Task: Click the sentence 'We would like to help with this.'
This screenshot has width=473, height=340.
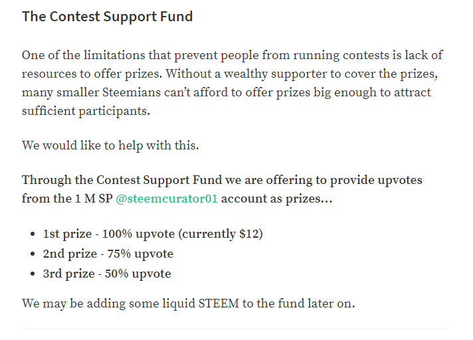Action: [110, 145]
